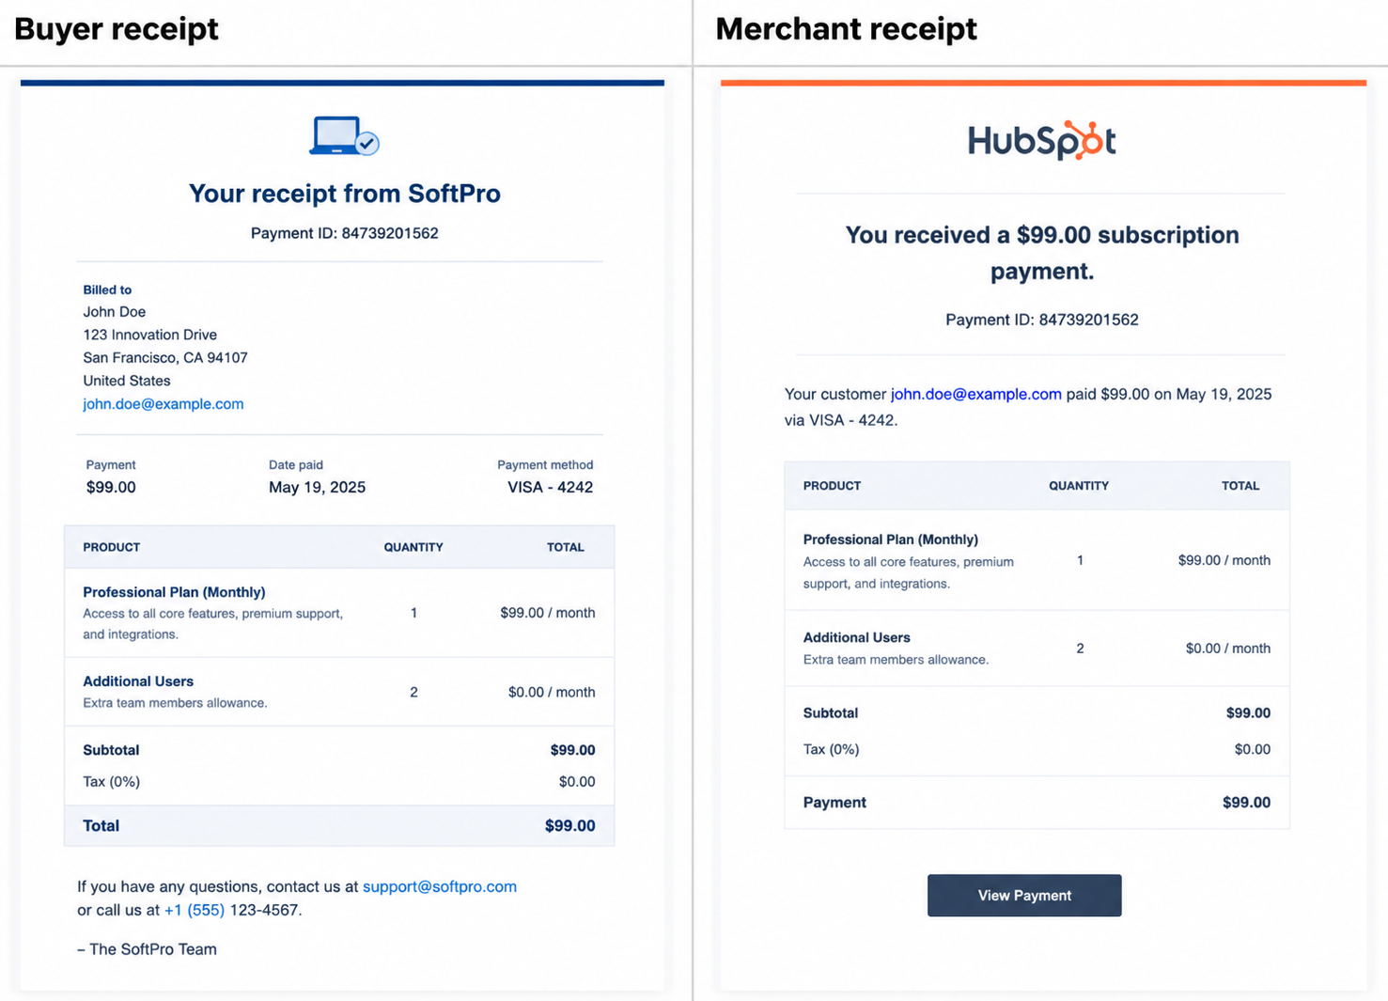The width and height of the screenshot is (1388, 1001).
Task: Click $99.00 / month in buyer receipt
Action: (x=548, y=613)
